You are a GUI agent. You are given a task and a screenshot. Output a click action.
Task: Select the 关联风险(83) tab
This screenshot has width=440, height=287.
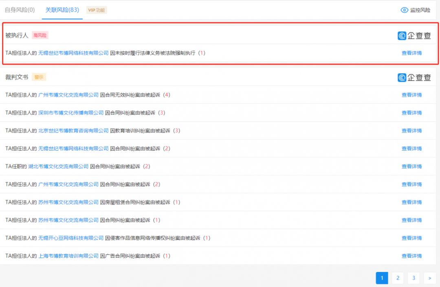(62, 10)
